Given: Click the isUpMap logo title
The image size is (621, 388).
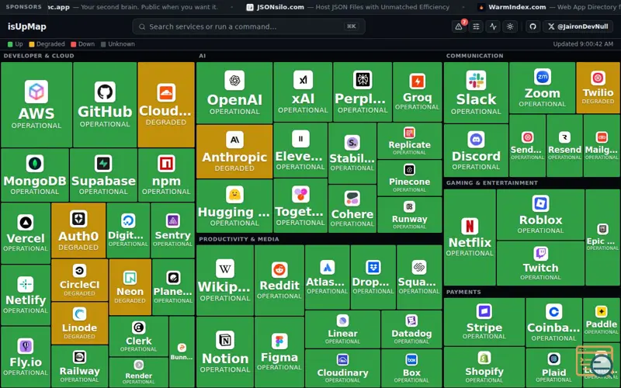Looking at the screenshot, I should tap(27, 26).
